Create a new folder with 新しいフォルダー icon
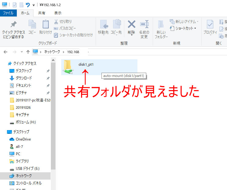Image resolution: width=227 pixels, height=190 pixels. click(x=161, y=24)
